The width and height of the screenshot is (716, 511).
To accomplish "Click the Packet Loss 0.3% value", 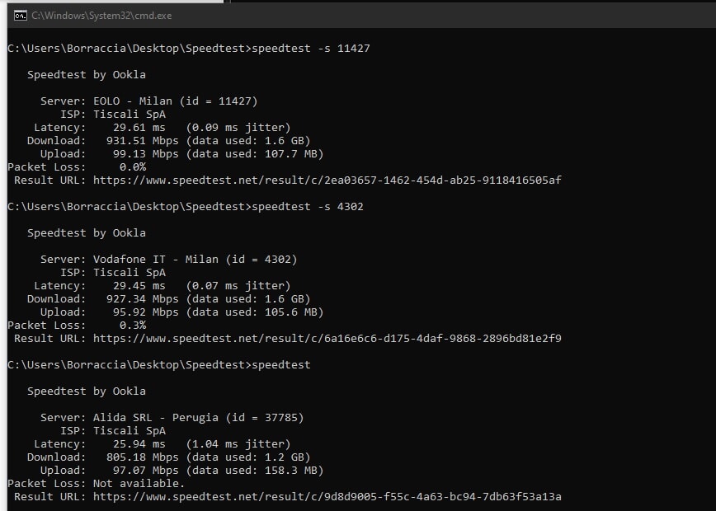I will pyautogui.click(x=133, y=326).
